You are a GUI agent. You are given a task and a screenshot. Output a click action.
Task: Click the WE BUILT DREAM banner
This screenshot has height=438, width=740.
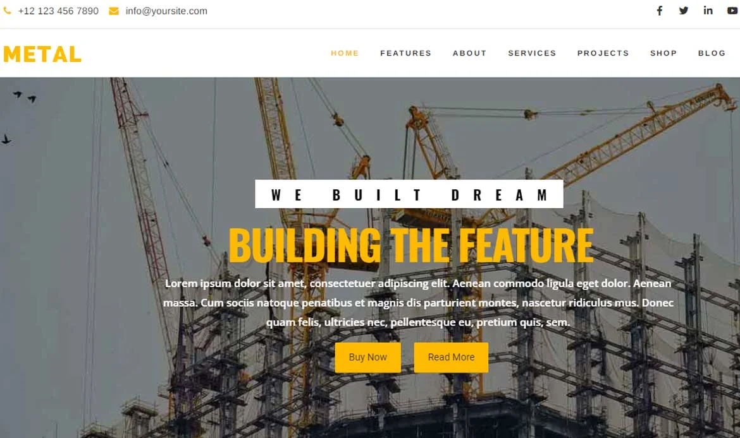pos(409,194)
